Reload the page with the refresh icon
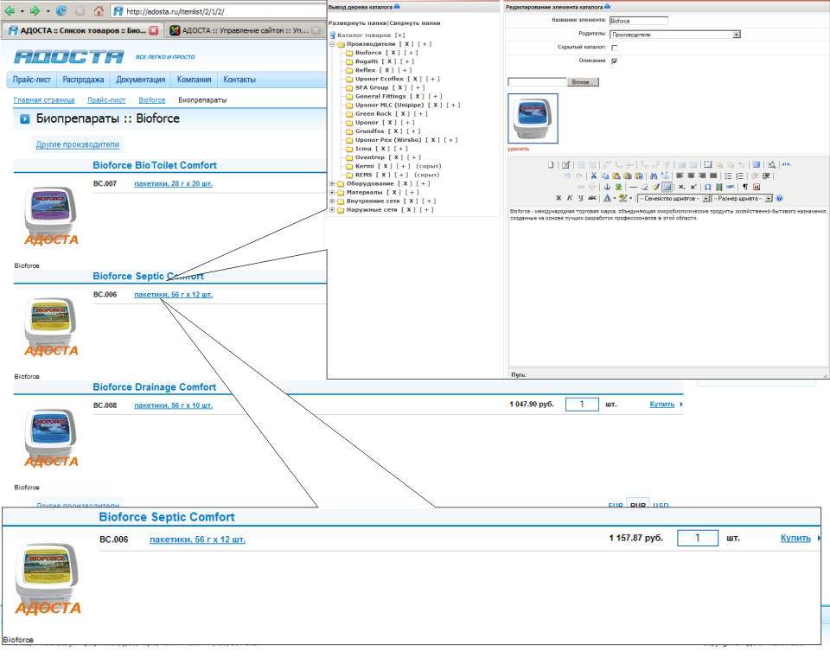Viewport: 830px width, 664px height. [x=61, y=11]
